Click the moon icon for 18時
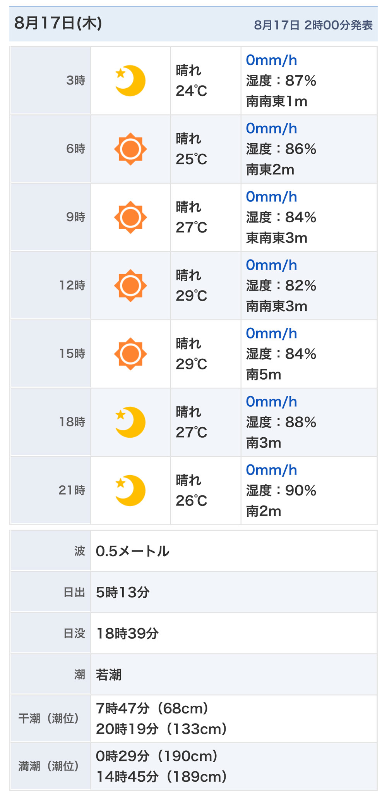This screenshot has height=796, width=387. tap(130, 422)
